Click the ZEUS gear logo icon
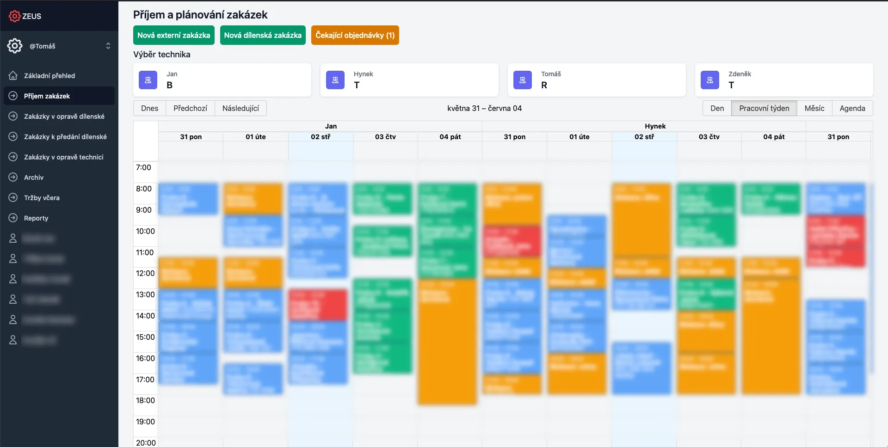Screen dimensions: 888x447 coord(14,16)
